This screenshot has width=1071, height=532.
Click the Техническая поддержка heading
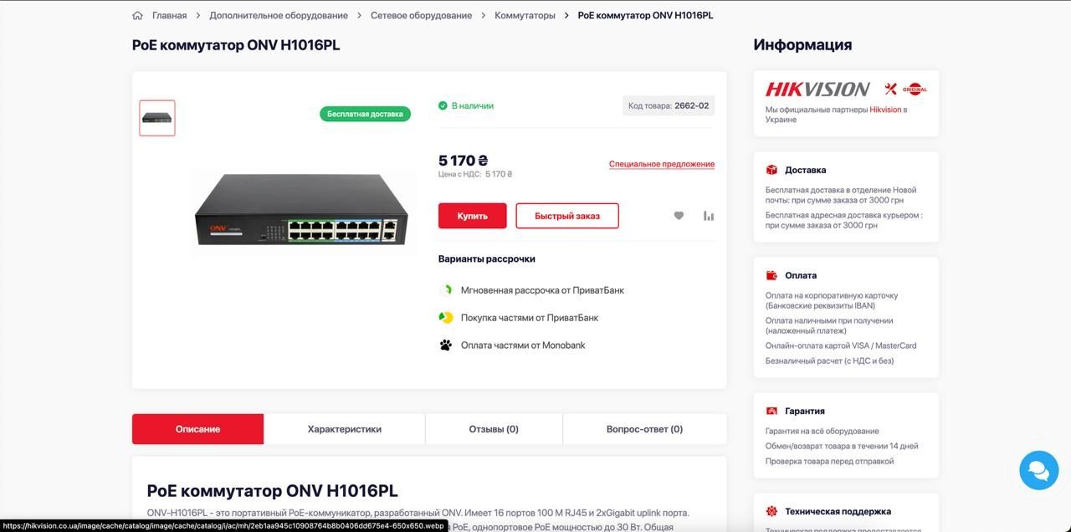tap(838, 511)
